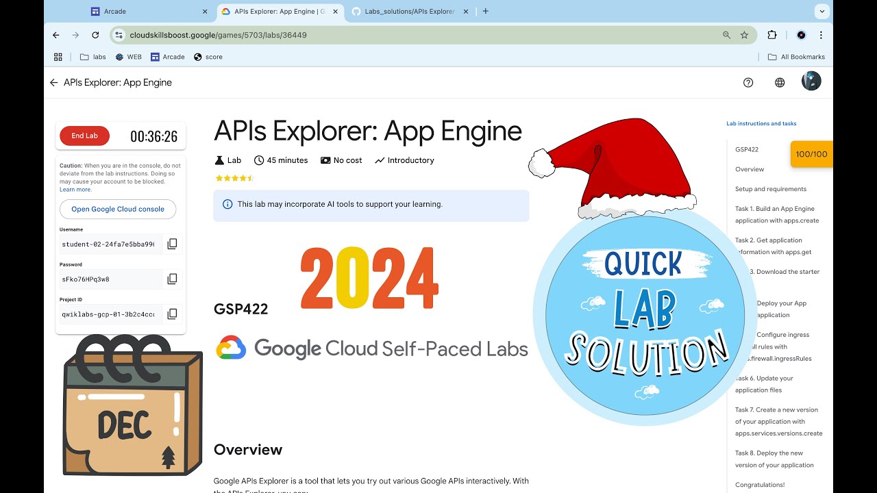877x493 pixels.
Task: Click the End Lab button
Action: coord(85,136)
